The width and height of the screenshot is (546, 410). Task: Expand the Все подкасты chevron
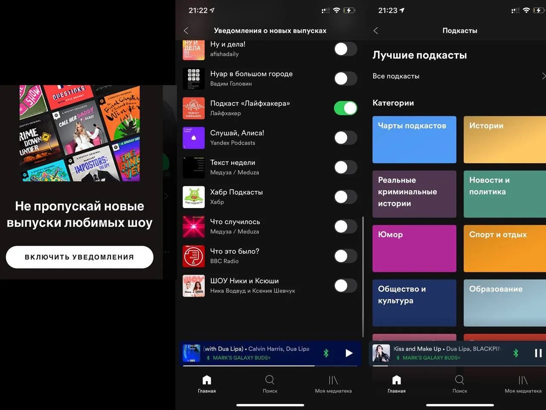tap(543, 76)
